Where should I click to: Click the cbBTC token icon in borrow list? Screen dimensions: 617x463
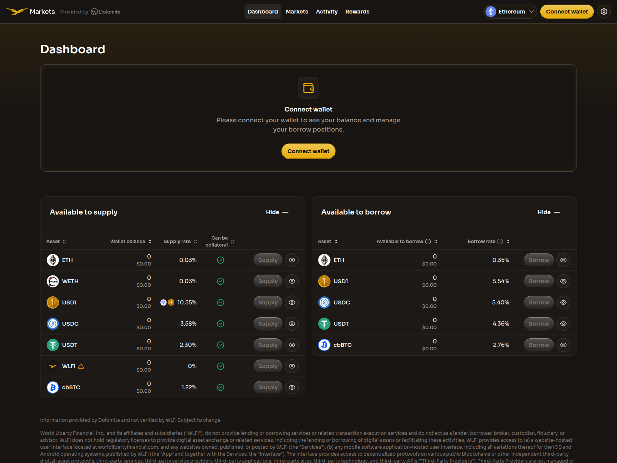pyautogui.click(x=324, y=345)
